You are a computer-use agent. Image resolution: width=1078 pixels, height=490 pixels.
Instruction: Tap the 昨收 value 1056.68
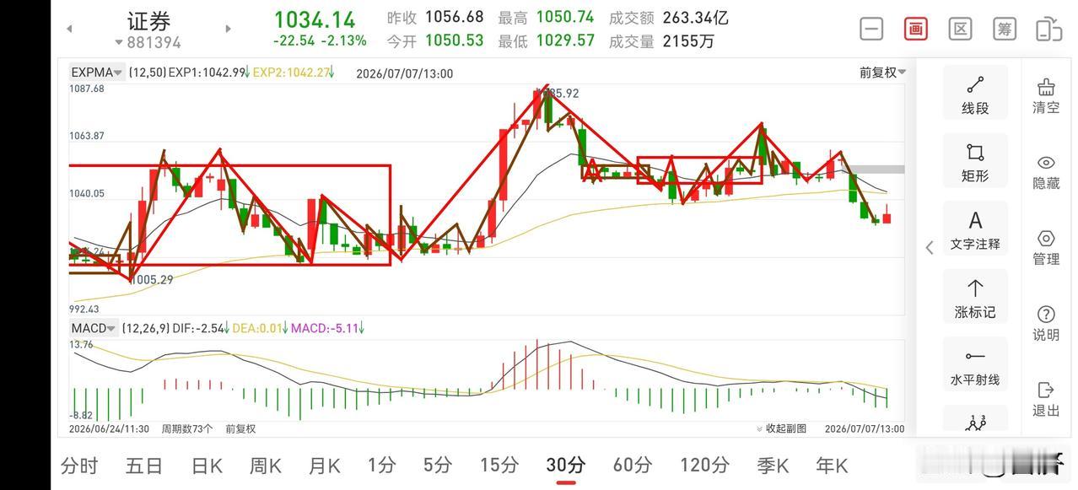coord(454,17)
